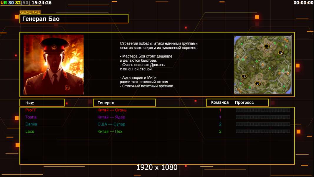Click the yellow GENERAL label tag
Viewport: 314px width, 177px height.
pos(30,12)
